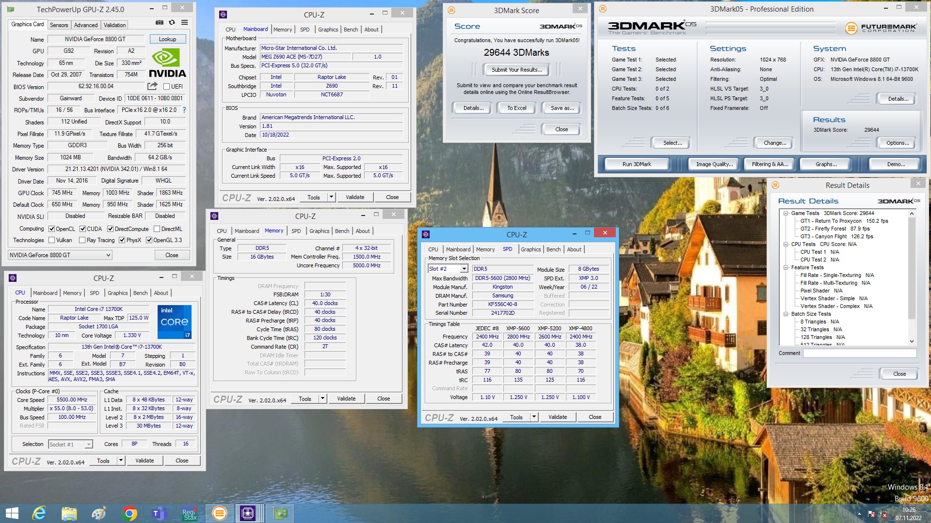Click the Result Details scrollbar thumb
Screen dimensions: 931x523
pos(912,268)
